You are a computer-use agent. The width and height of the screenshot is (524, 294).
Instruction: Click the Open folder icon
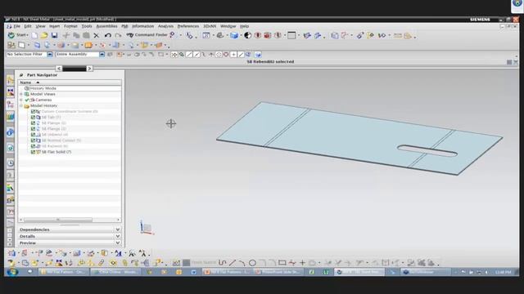coord(44,35)
